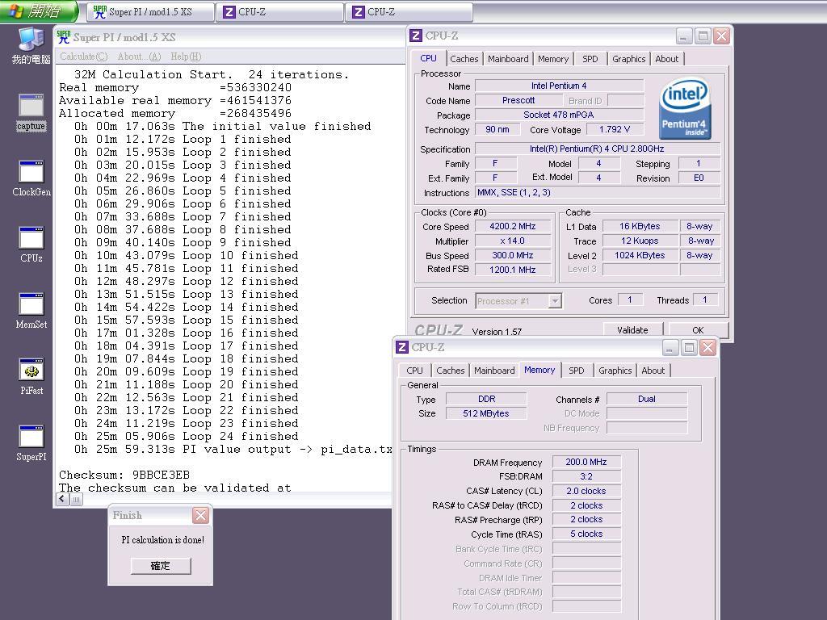The height and width of the screenshot is (620, 827).
Task: Click the Rated FSB 1200.1 MHz value
Action: click(513, 270)
